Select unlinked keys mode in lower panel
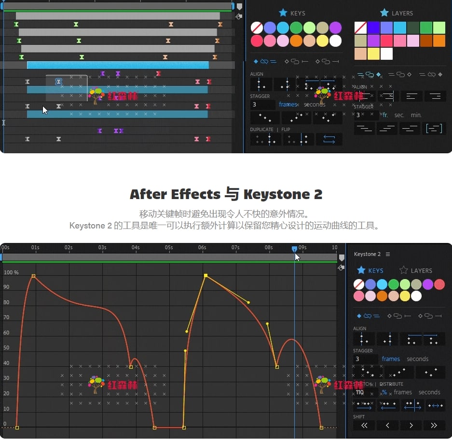Viewport: 452px width, 442px height. pyautogui.click(x=368, y=316)
